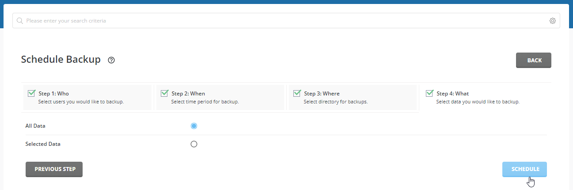This screenshot has height=190, width=573.
Task: Go to the Step 3: Where tab
Action: click(x=353, y=97)
